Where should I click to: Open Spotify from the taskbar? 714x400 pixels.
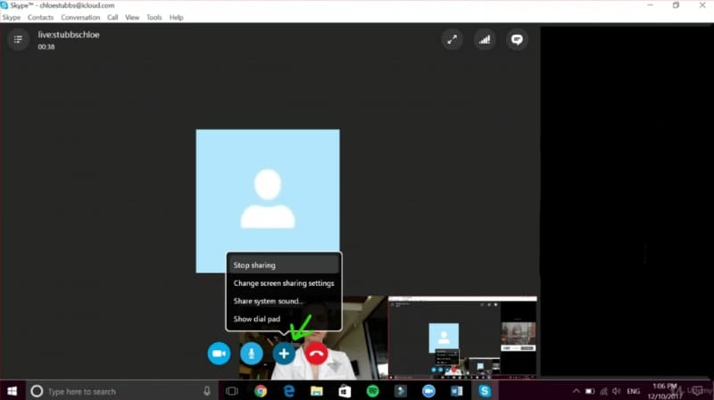coord(372,391)
